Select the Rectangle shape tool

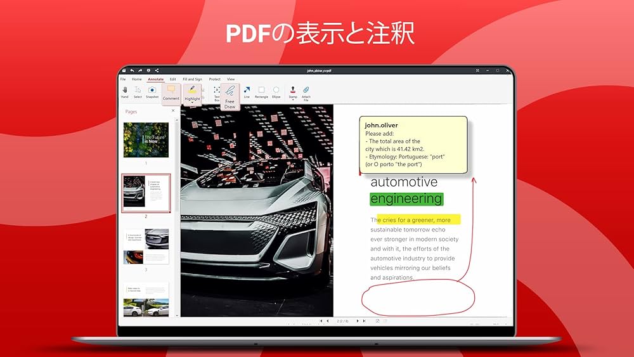[x=261, y=92]
